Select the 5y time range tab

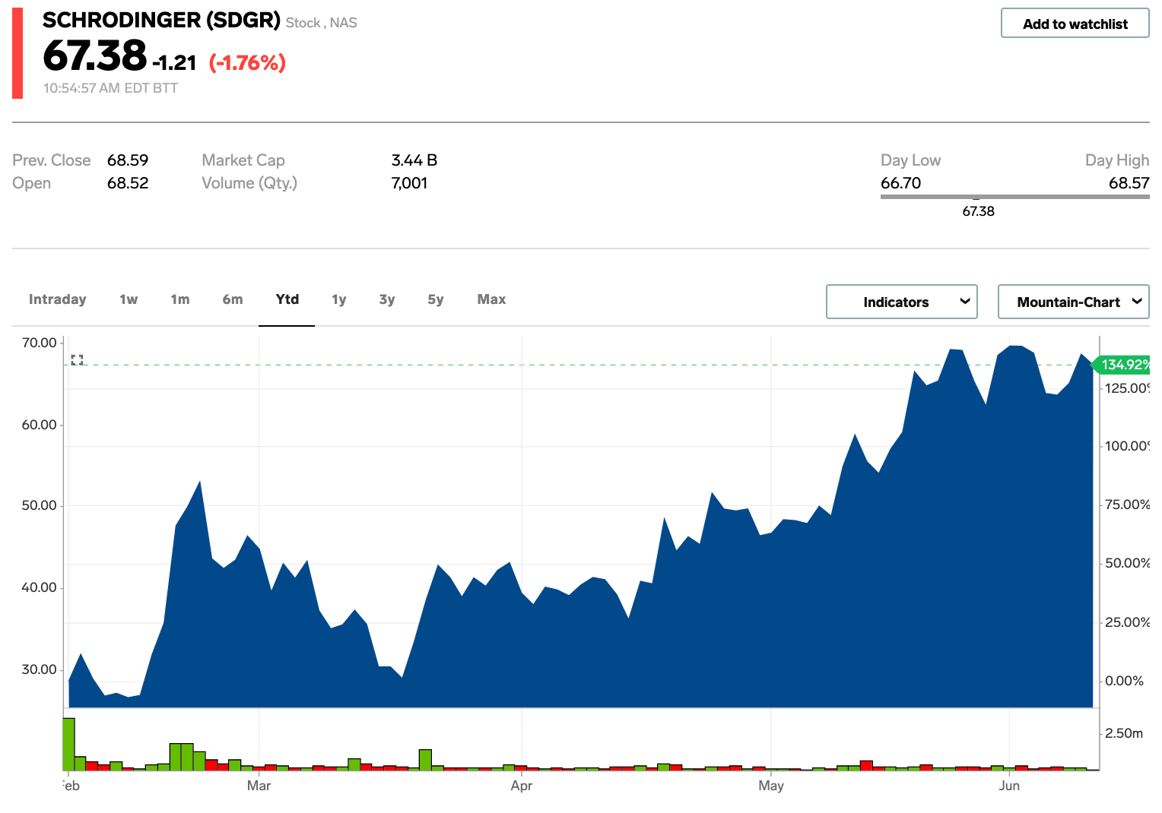coord(436,299)
